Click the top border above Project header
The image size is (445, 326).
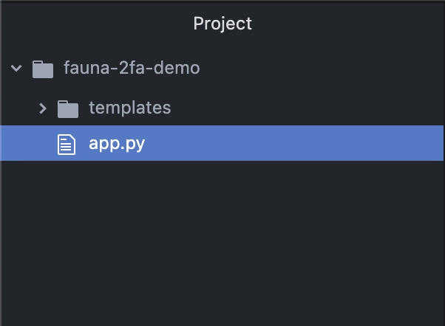pos(222,1)
